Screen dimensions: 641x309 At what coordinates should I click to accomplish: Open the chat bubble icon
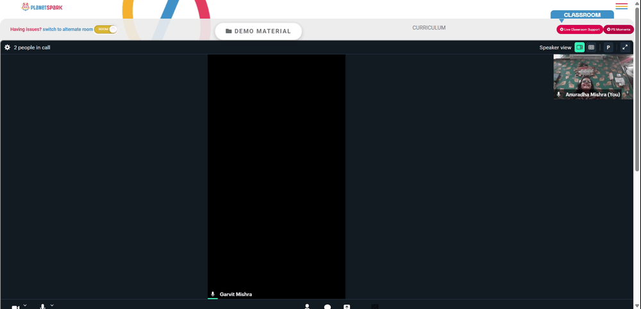[x=328, y=307]
